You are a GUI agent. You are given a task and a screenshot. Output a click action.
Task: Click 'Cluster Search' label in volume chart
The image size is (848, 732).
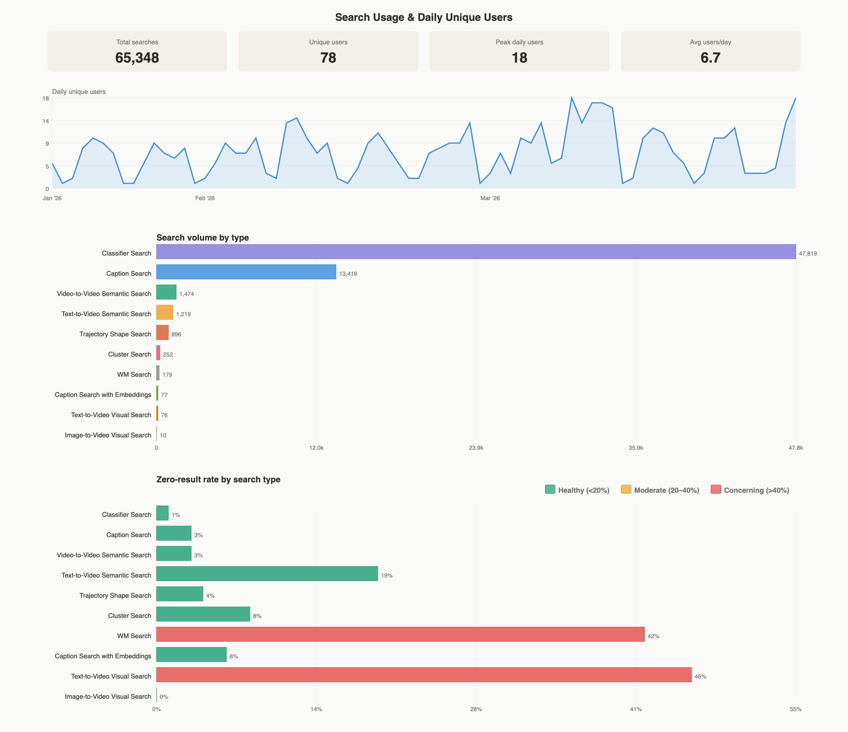pyautogui.click(x=130, y=355)
